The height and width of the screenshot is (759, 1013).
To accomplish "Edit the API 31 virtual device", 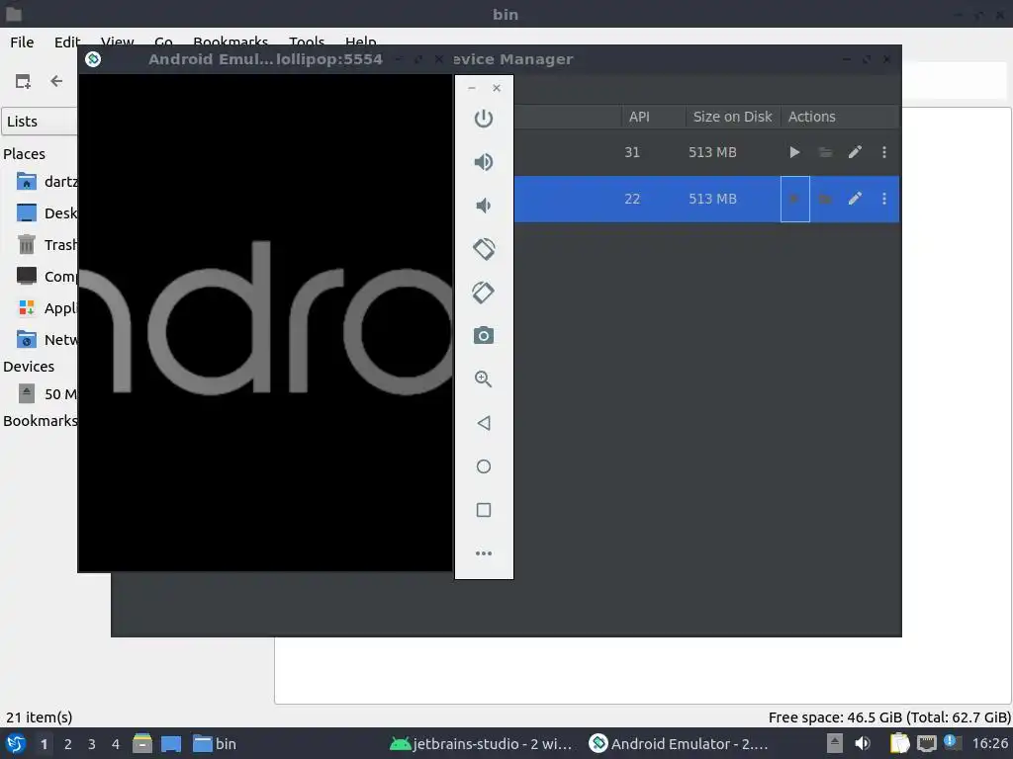I will (855, 152).
